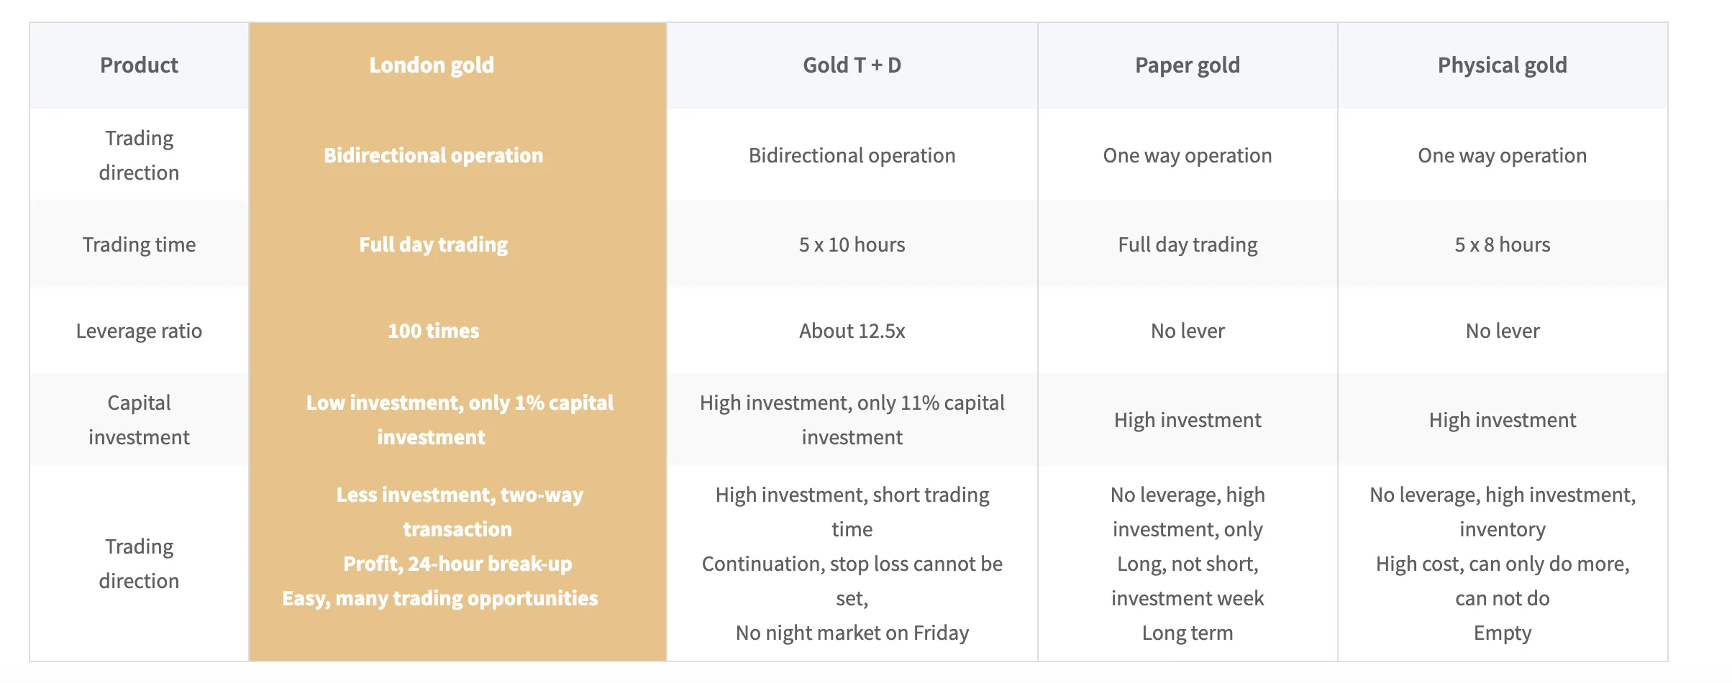The image size is (1732, 683).
Task: Click the highlighted Full day trading cell
Action: [x=457, y=244]
